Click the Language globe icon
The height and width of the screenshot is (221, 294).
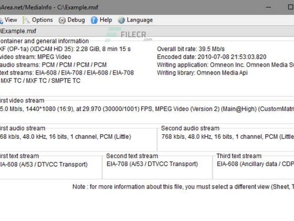click(x=121, y=21)
